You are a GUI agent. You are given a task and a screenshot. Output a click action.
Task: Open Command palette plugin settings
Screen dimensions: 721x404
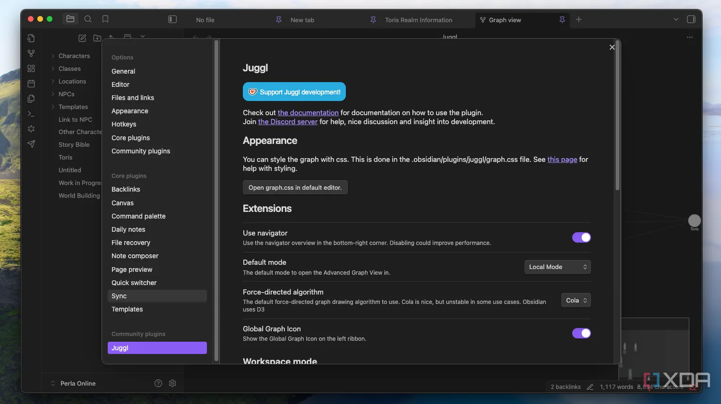click(138, 216)
